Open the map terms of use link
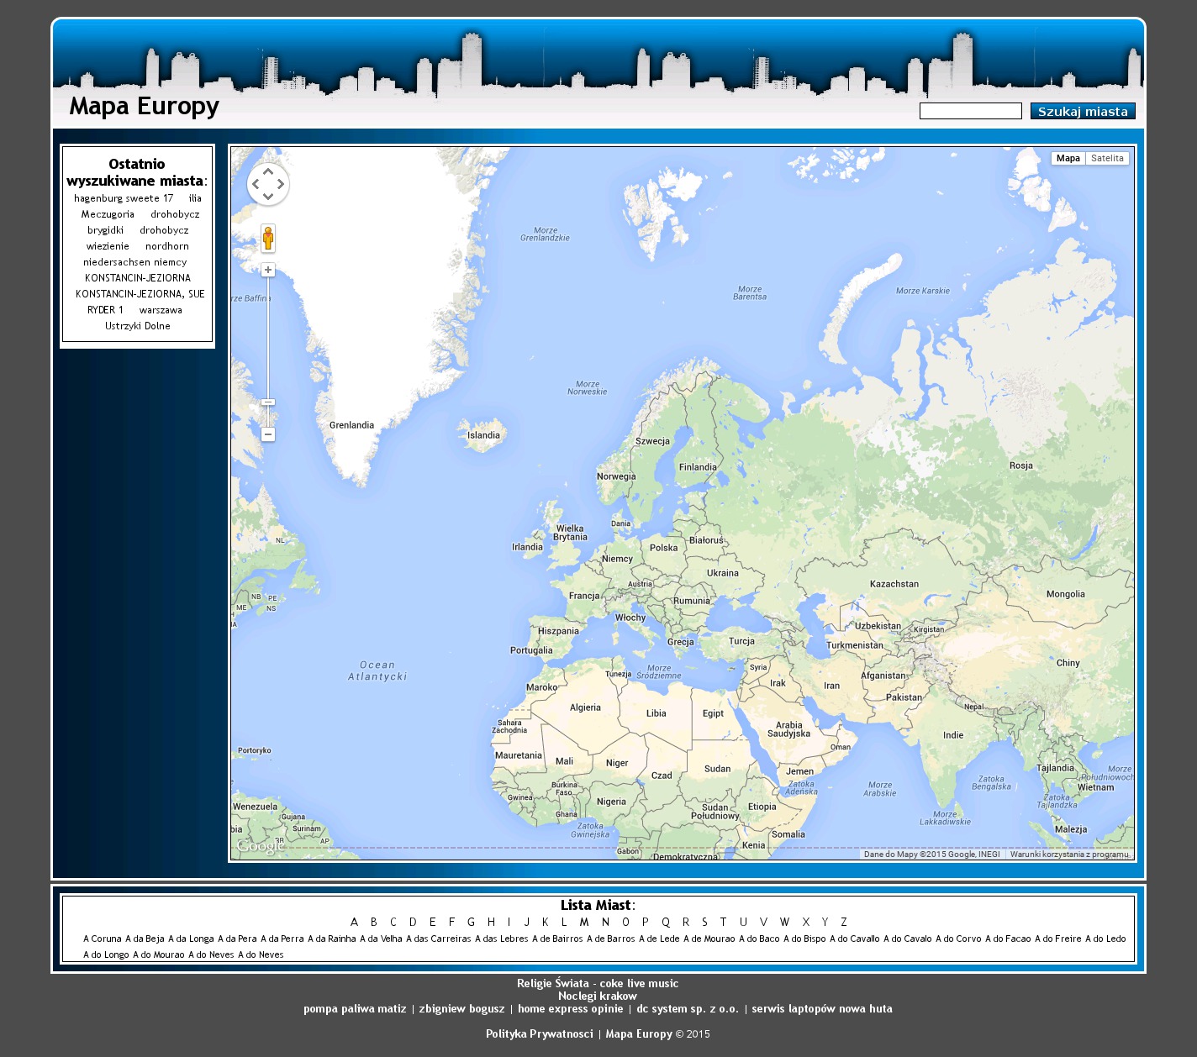 tap(1068, 854)
